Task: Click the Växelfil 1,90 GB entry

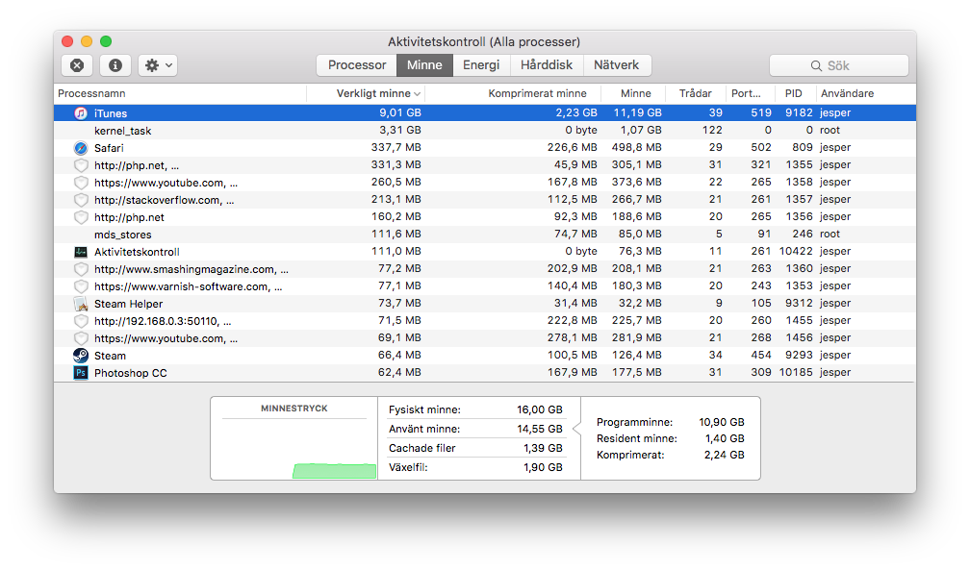Action: coord(475,467)
